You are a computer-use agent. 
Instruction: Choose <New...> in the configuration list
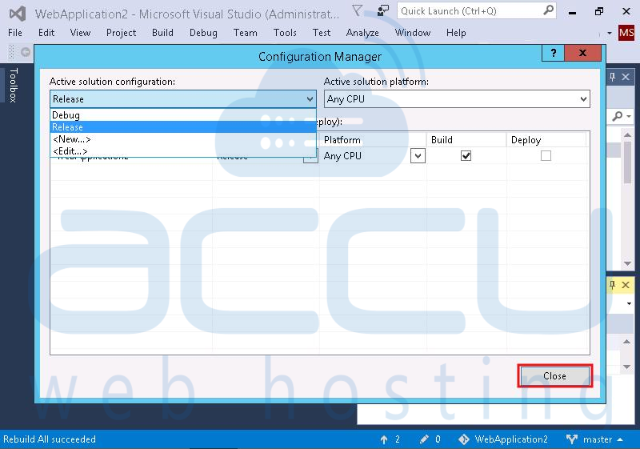point(183,139)
